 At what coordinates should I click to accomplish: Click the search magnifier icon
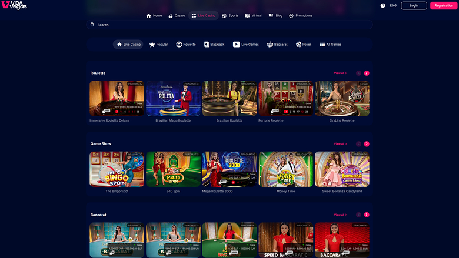[x=92, y=25]
